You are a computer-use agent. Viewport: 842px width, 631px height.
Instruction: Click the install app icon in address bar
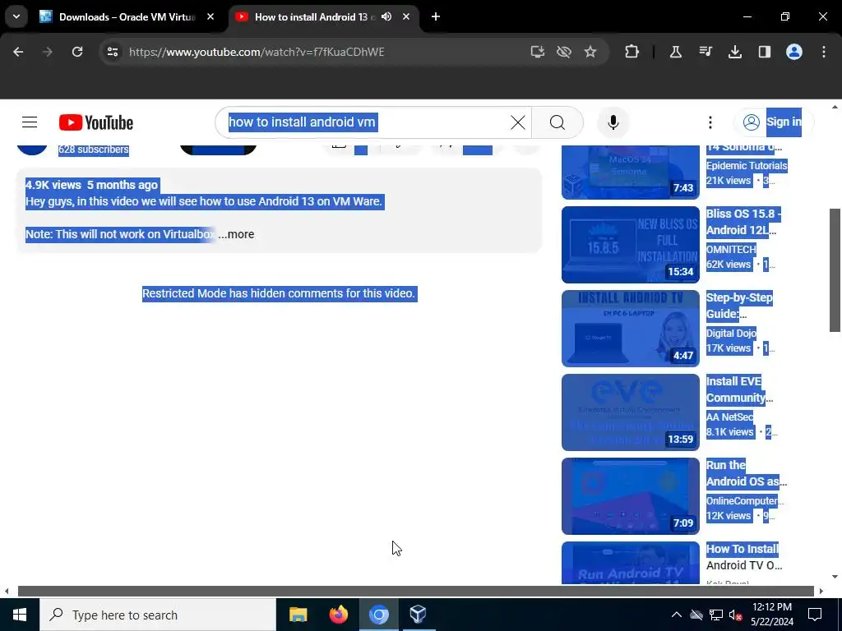pyautogui.click(x=538, y=52)
